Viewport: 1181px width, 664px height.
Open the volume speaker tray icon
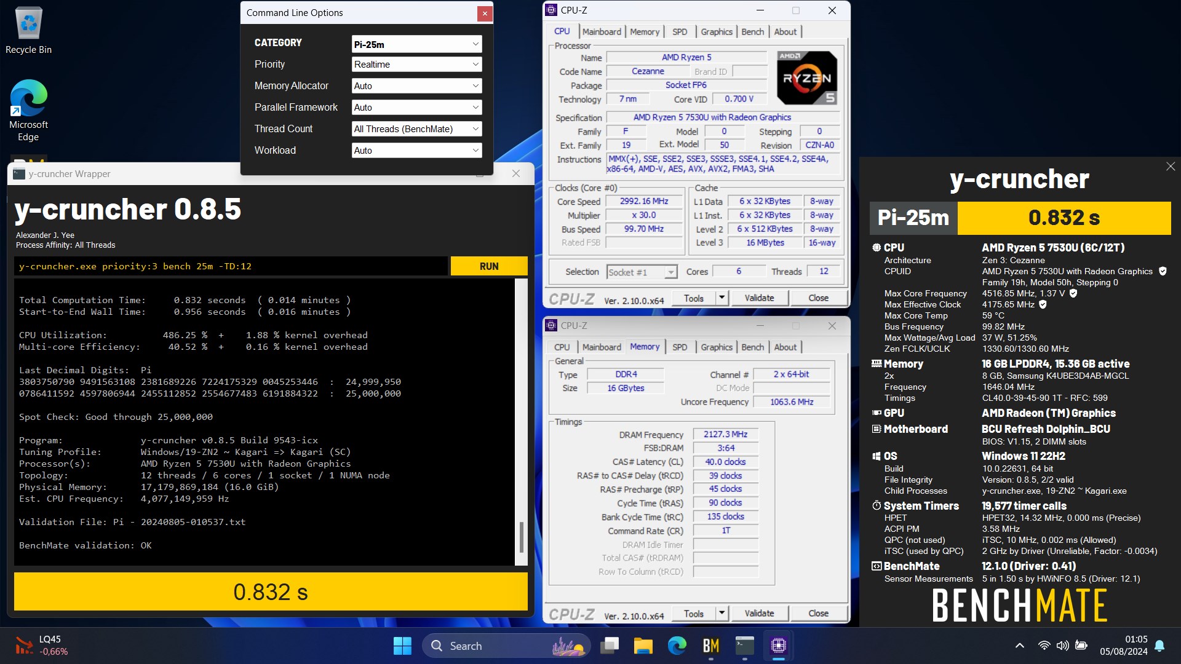(x=1062, y=646)
